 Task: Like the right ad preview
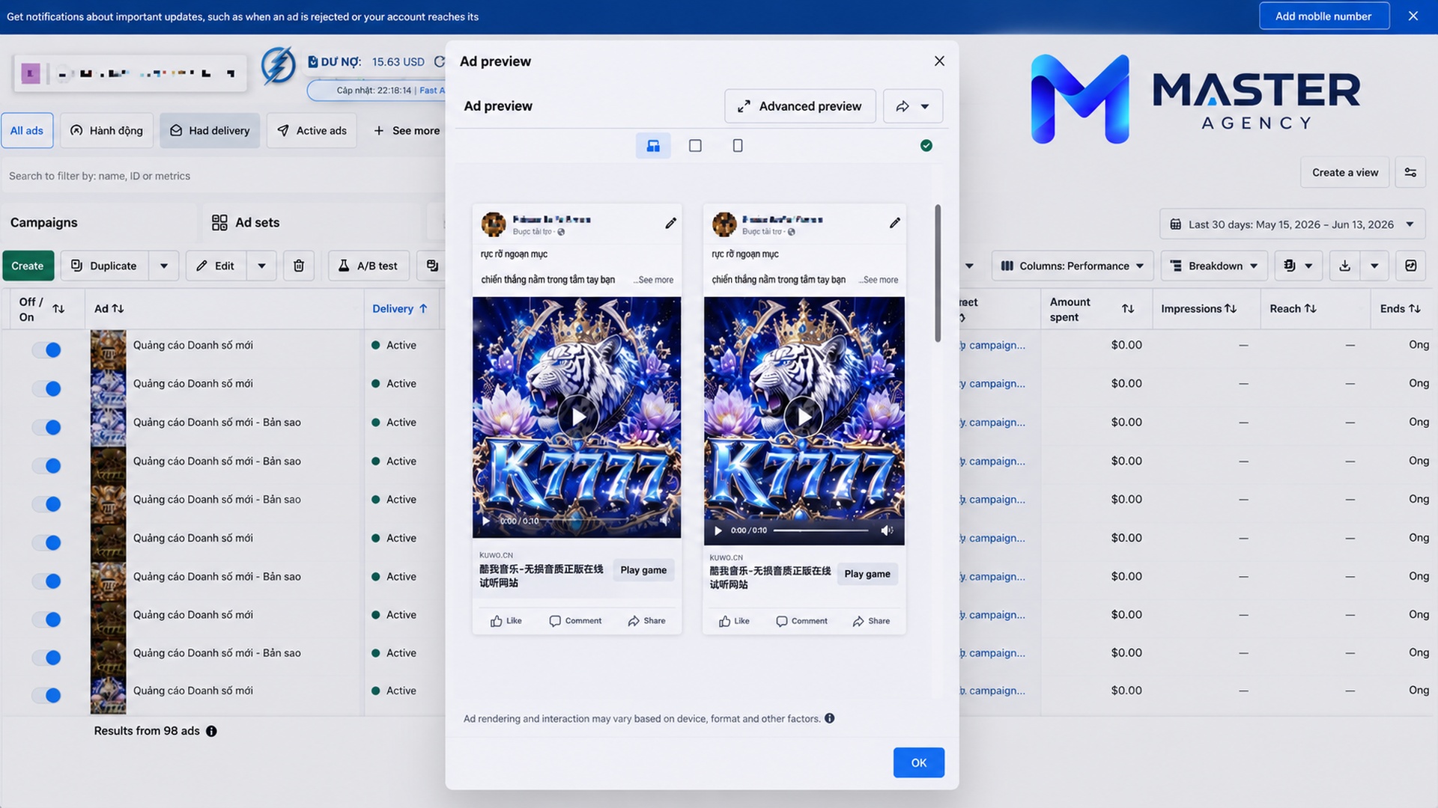(x=734, y=621)
